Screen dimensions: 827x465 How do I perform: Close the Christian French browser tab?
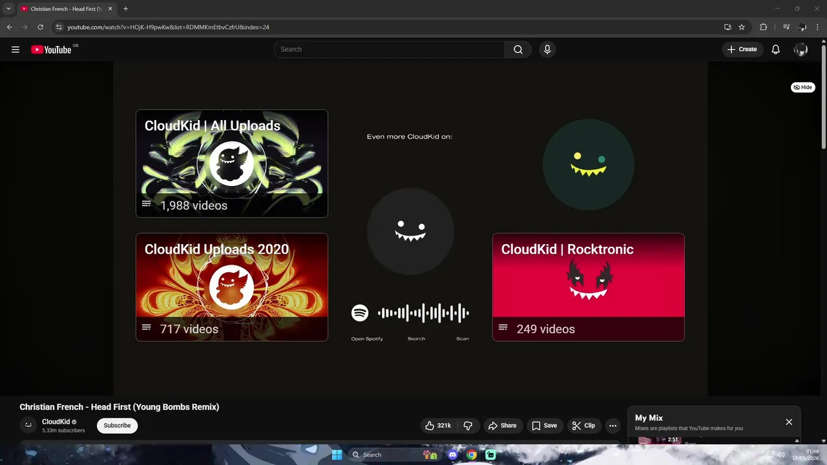(110, 9)
